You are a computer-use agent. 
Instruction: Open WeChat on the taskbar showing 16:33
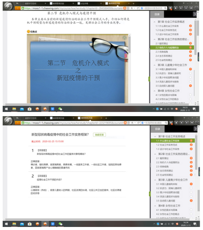pyautogui.click(x=60, y=109)
